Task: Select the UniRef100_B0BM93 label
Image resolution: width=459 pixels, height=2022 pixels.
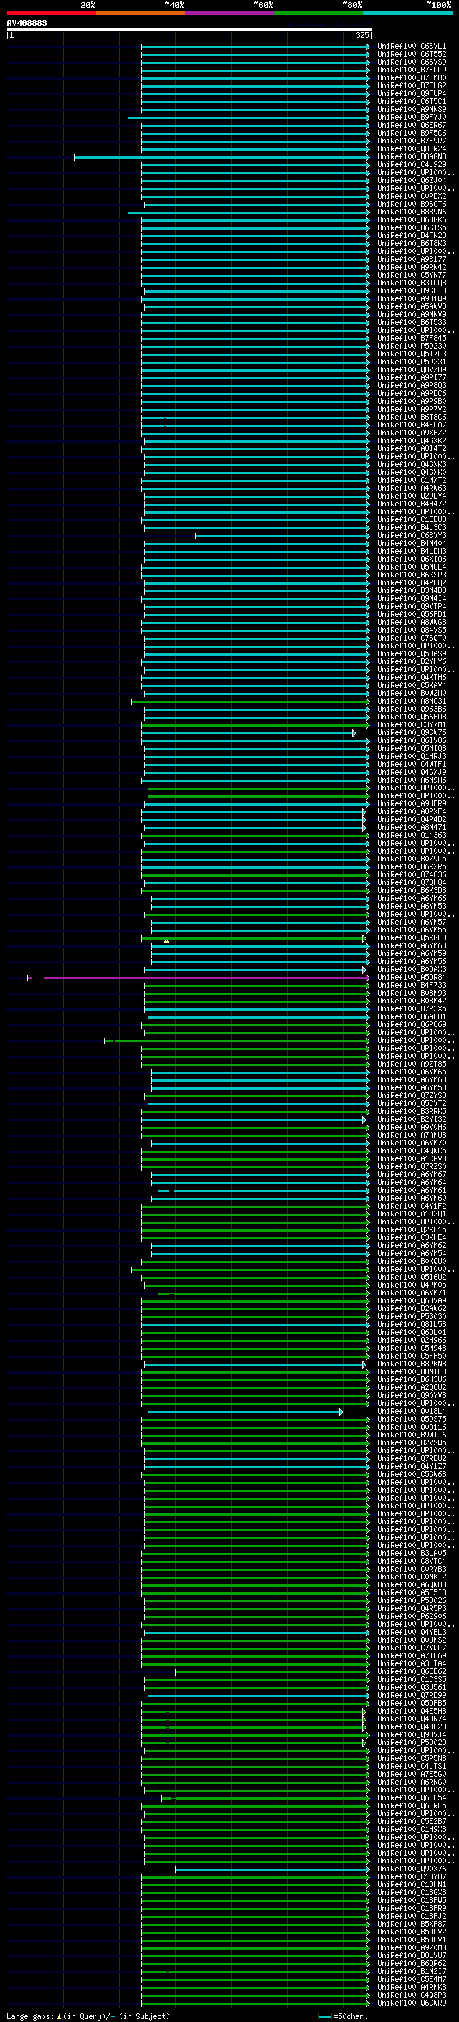Action: point(411,993)
